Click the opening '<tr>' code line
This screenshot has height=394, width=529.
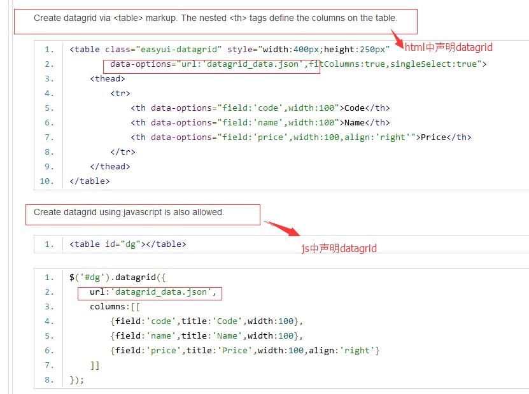pyautogui.click(x=120, y=94)
